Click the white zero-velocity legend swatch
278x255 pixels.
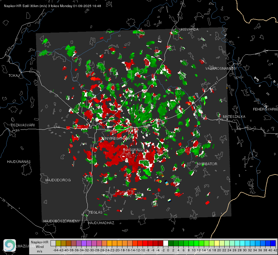pyautogui.click(x=166, y=243)
